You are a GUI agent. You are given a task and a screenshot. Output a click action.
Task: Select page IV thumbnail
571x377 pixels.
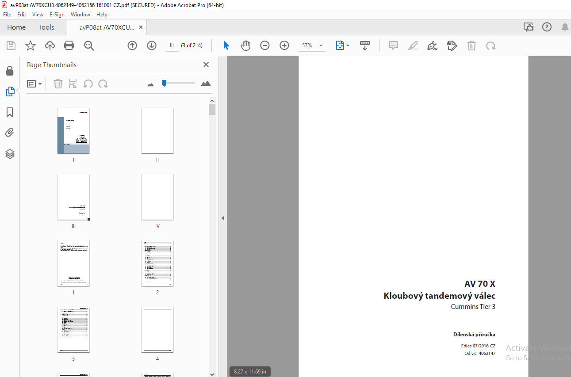pos(157,197)
